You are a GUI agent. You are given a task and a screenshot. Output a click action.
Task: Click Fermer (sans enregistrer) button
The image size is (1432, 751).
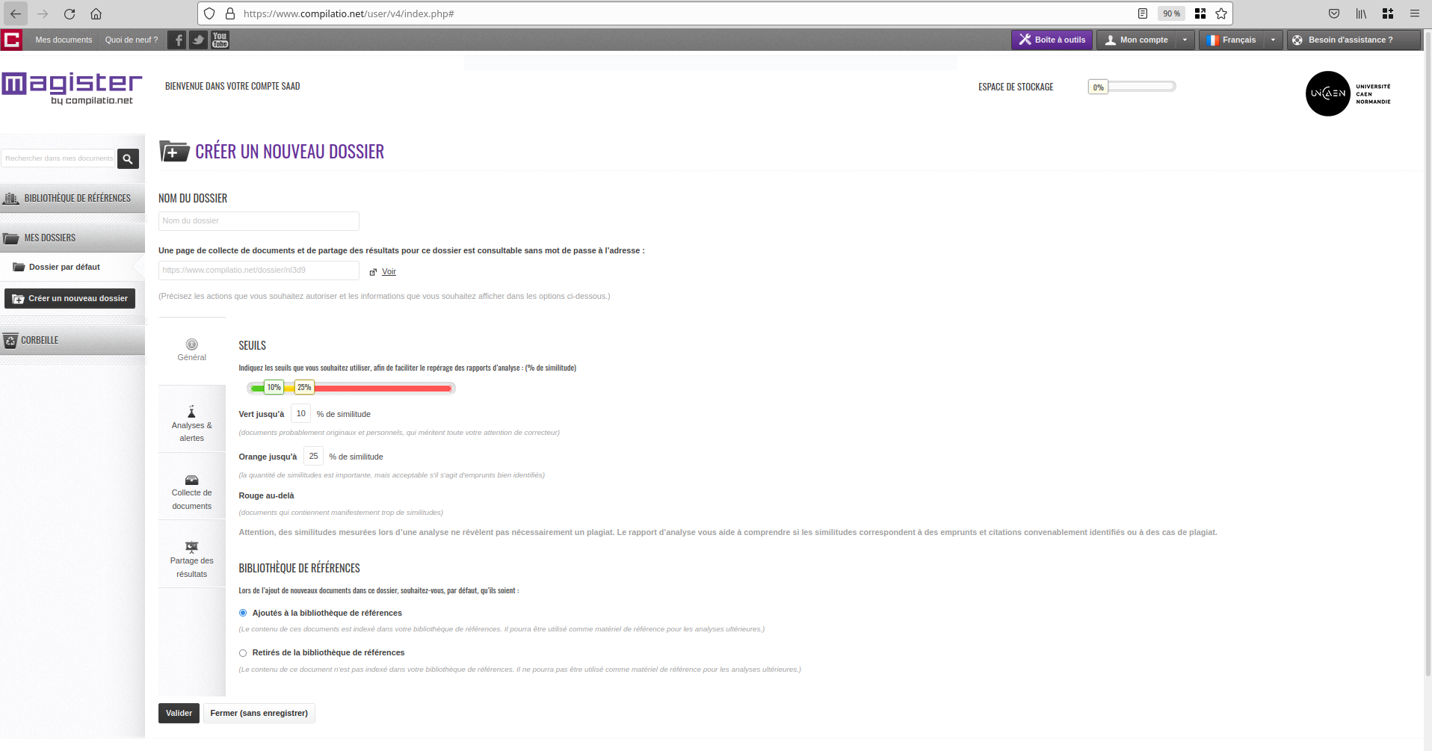coord(259,713)
